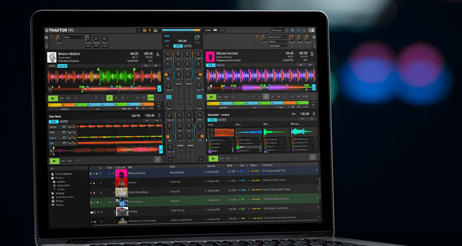This screenshot has width=462, height=246.
Task: Open the Tape Delay effect dropdown in FX unit 2
Action: pos(278,46)
